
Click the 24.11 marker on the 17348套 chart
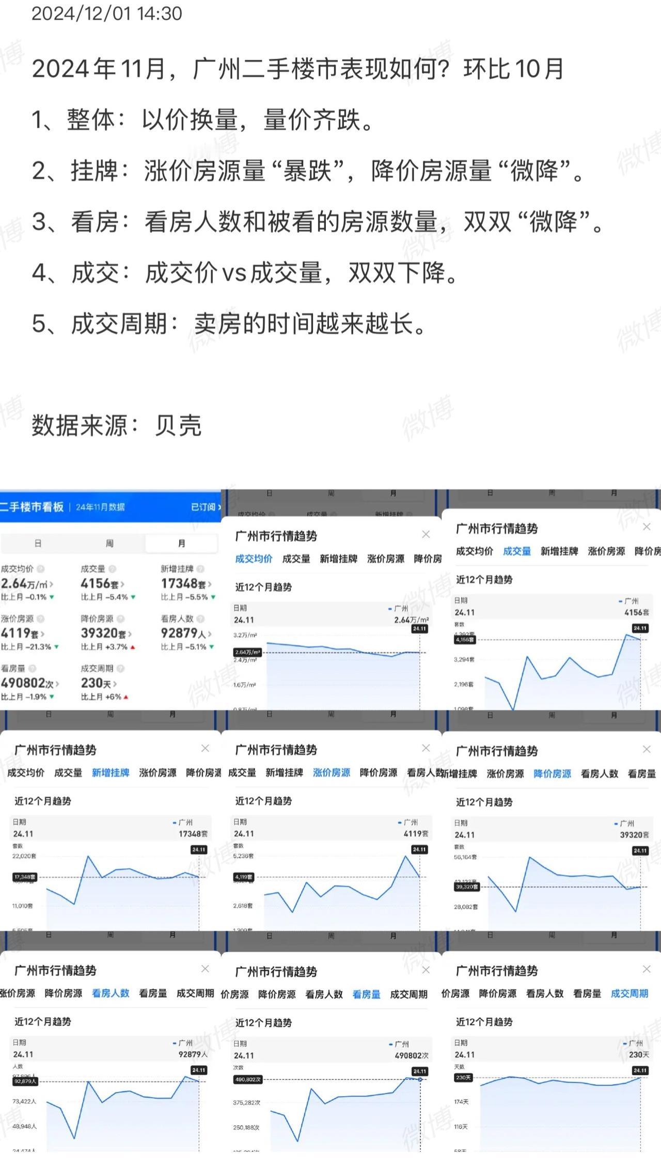[199, 849]
